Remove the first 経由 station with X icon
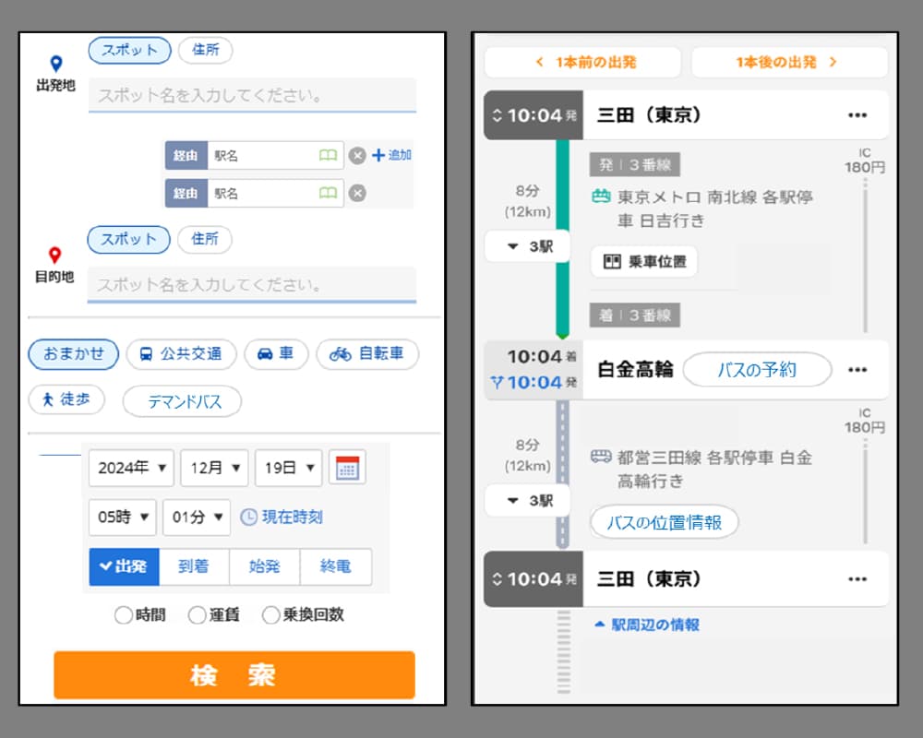The height and width of the screenshot is (738, 923). 357,156
